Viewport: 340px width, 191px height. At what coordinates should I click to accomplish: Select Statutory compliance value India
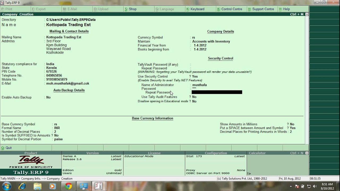[x=50, y=64]
